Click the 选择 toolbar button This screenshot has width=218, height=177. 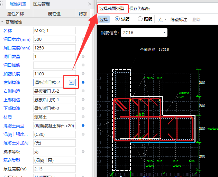click(x=103, y=19)
